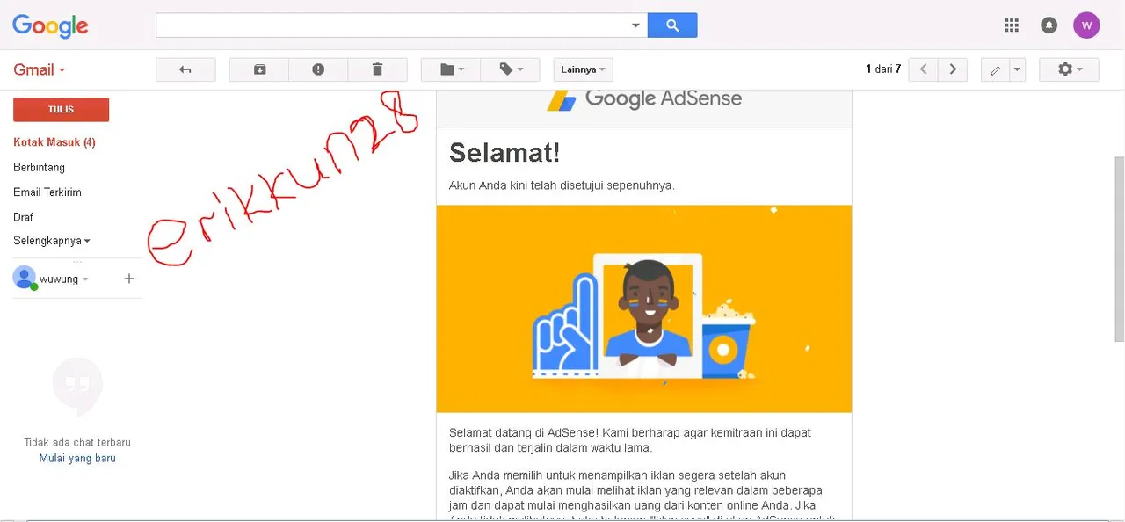1125x522 pixels.
Task: Click the Selamat! heading
Action: [x=504, y=152]
